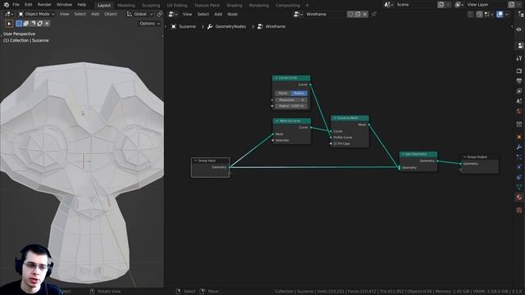525x295 pixels.
Task: Open the Object Mode dropdown
Action: 36,14
